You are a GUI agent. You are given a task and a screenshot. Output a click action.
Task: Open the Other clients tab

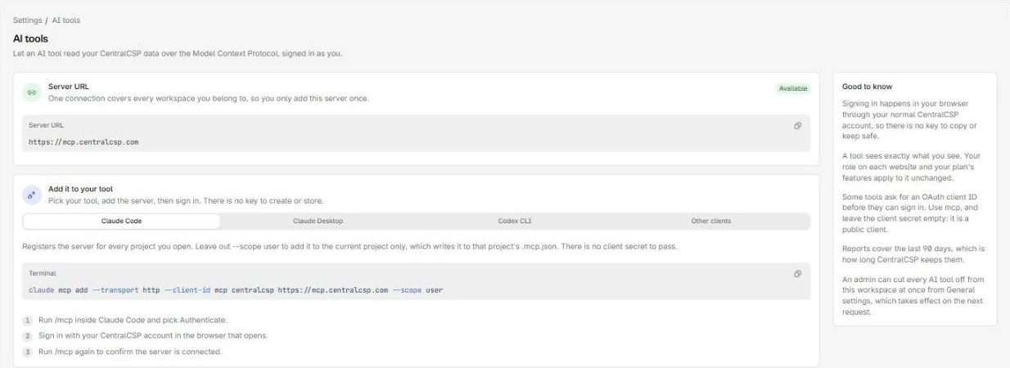[710, 221]
